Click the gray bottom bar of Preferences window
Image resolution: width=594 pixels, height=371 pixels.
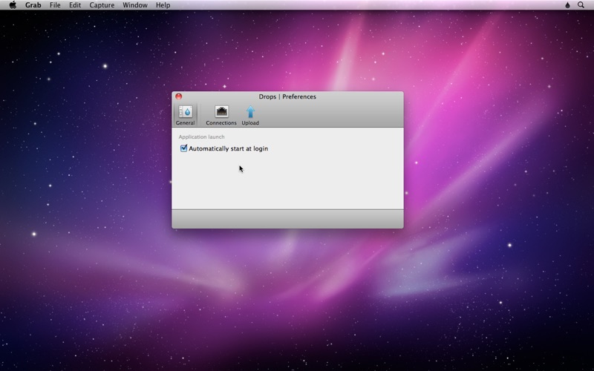[x=287, y=219]
